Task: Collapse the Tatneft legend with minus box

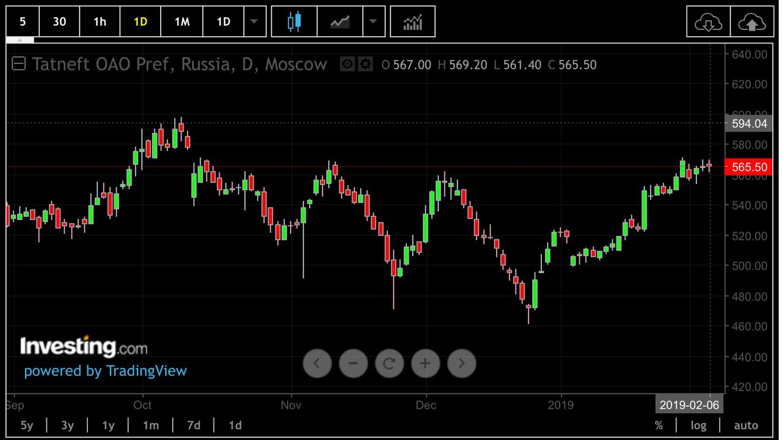Action: (x=19, y=64)
